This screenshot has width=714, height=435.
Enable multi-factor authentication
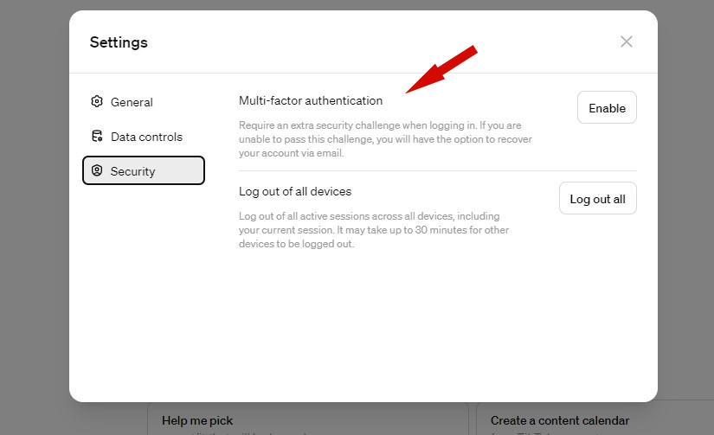point(607,108)
